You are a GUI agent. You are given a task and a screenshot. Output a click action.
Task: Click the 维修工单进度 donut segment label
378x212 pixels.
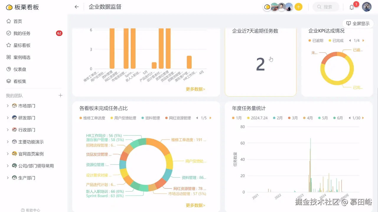189,140
